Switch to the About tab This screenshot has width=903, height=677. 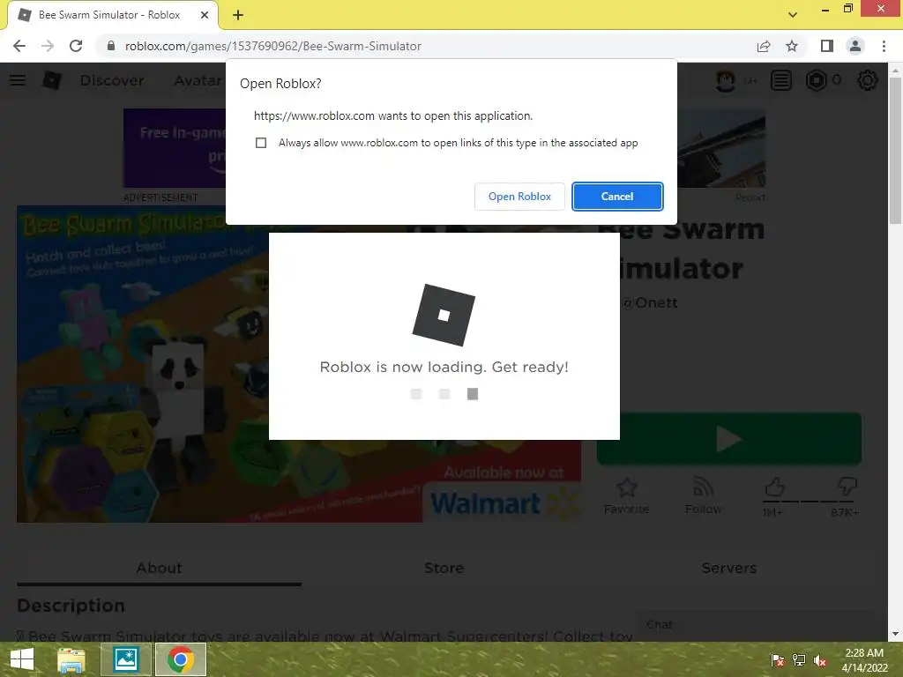click(x=159, y=569)
